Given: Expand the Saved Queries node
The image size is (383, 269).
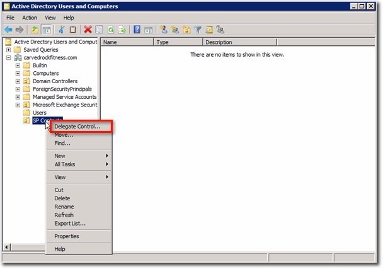Looking at the screenshot, I should click(9, 50).
